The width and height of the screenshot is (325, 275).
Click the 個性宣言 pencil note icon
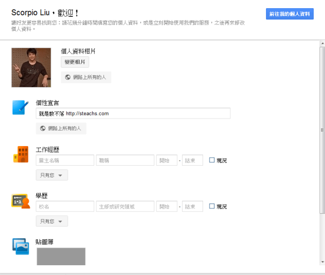tap(20, 108)
